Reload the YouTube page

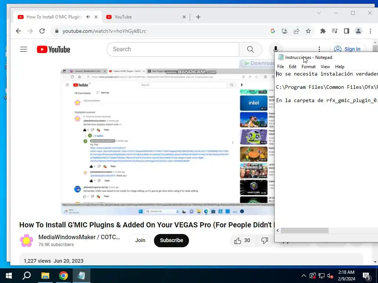[42, 31]
